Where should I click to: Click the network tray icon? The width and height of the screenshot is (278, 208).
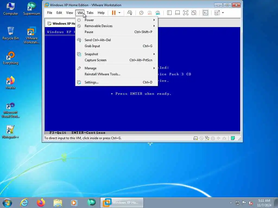[237, 203]
